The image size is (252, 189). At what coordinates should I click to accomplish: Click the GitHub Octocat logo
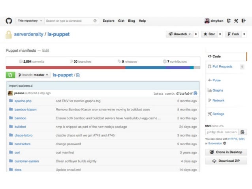(x=9, y=21)
